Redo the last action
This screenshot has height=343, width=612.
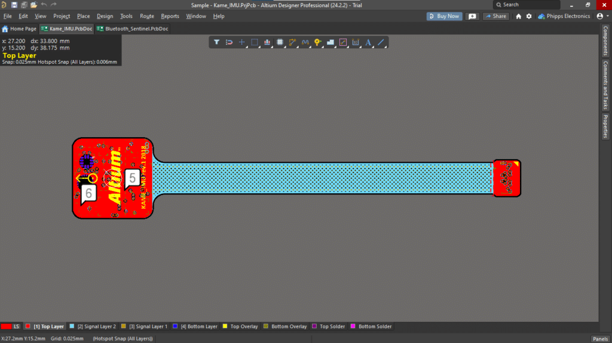point(53,5)
